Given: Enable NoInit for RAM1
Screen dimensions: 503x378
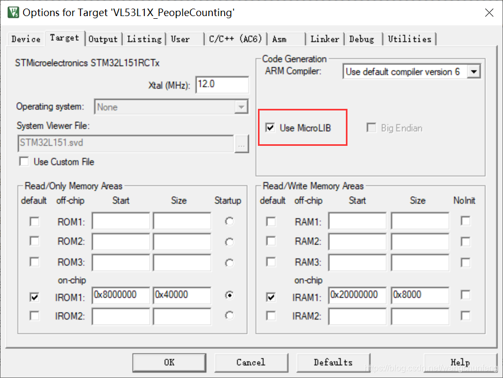Looking at the screenshot, I should [x=465, y=221].
